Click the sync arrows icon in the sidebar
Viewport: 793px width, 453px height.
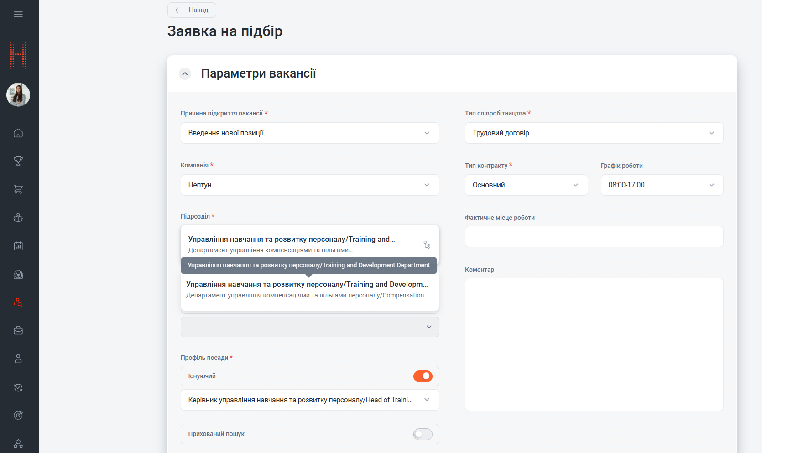coord(18,387)
